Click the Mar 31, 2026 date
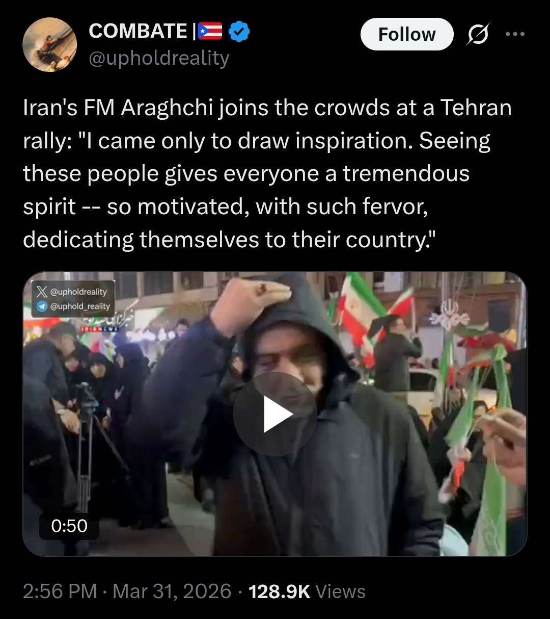The height and width of the screenshot is (619, 550). pyautogui.click(x=172, y=591)
